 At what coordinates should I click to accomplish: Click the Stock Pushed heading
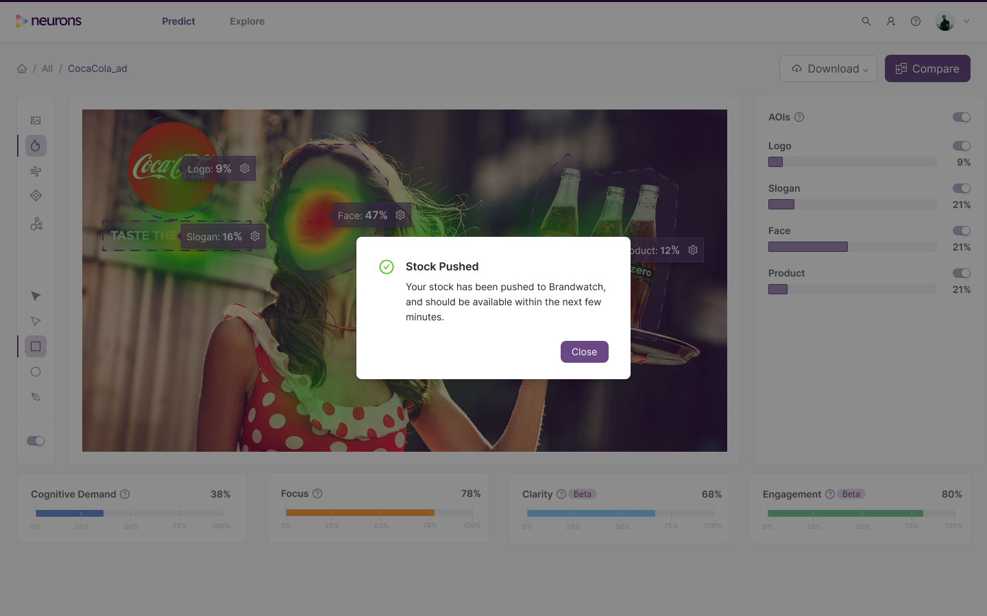coord(442,267)
